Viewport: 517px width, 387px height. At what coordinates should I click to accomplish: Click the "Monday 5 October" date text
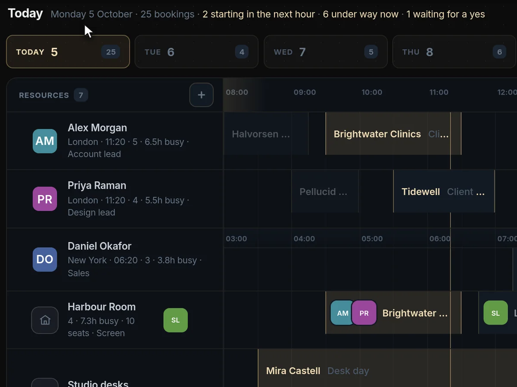tap(91, 14)
